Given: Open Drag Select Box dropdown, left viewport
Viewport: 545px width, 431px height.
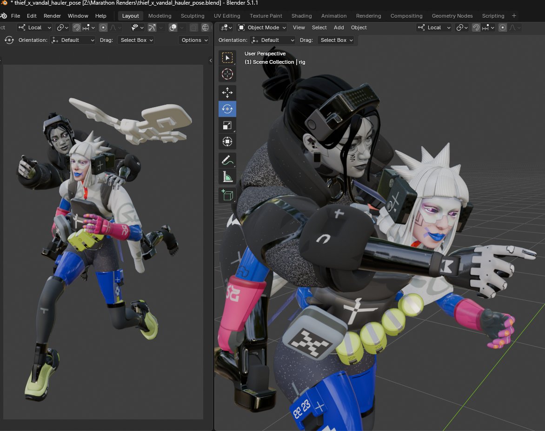Looking at the screenshot, I should [137, 40].
